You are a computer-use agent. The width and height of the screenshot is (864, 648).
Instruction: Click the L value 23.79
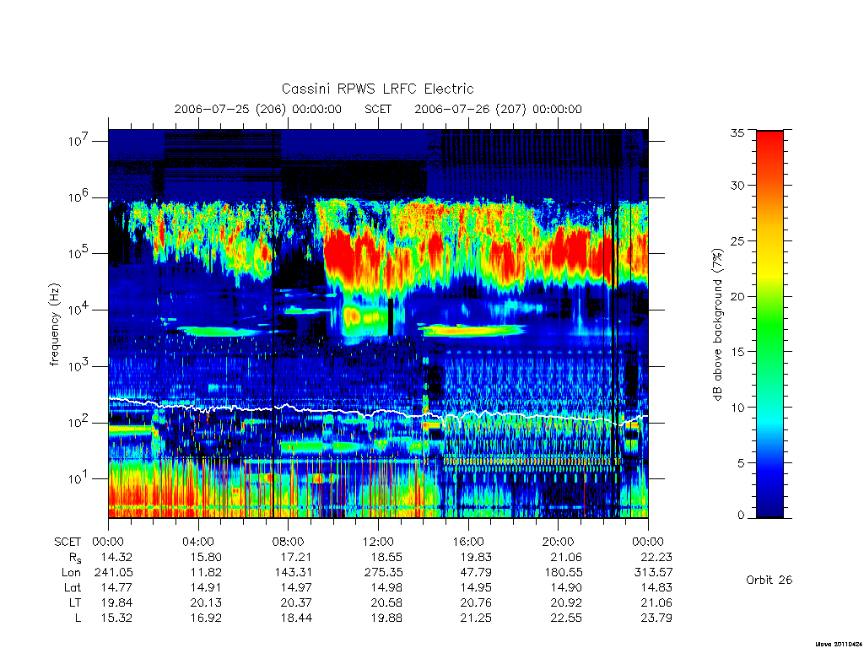(656, 618)
